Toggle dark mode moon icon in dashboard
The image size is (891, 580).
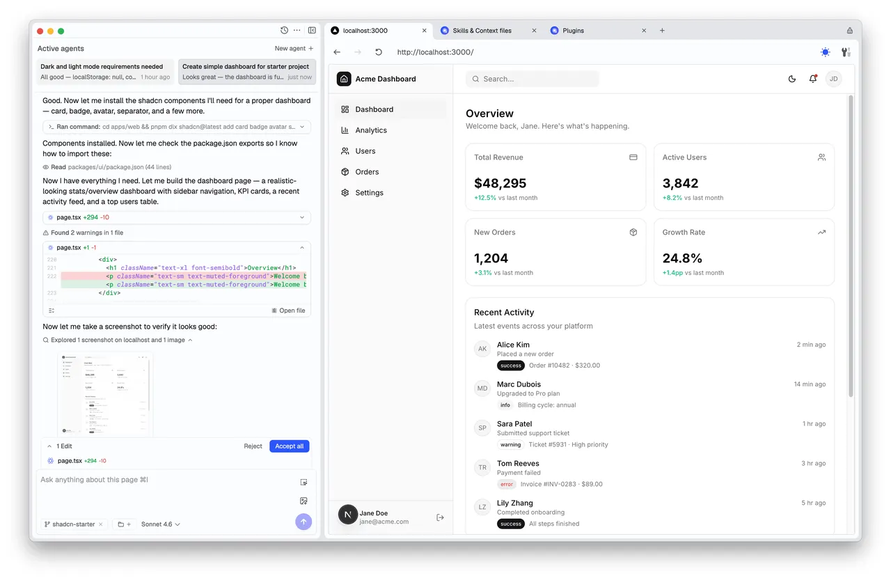[x=792, y=79]
